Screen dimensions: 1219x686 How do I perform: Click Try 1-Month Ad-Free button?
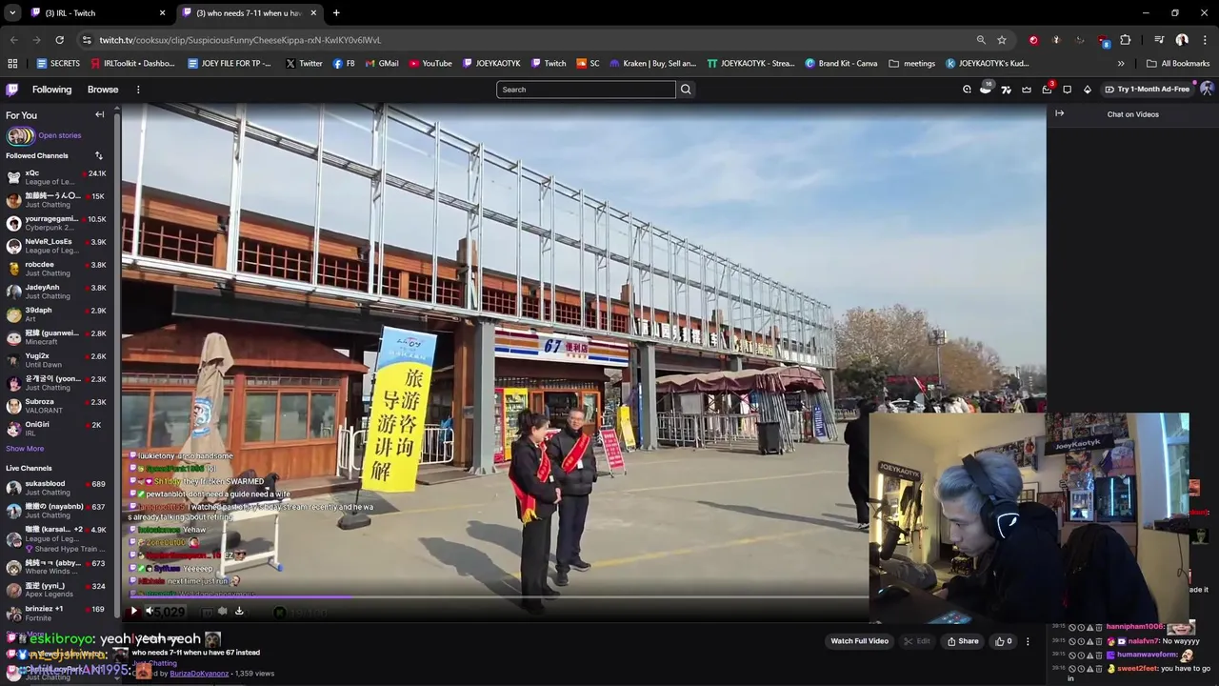tap(1148, 90)
